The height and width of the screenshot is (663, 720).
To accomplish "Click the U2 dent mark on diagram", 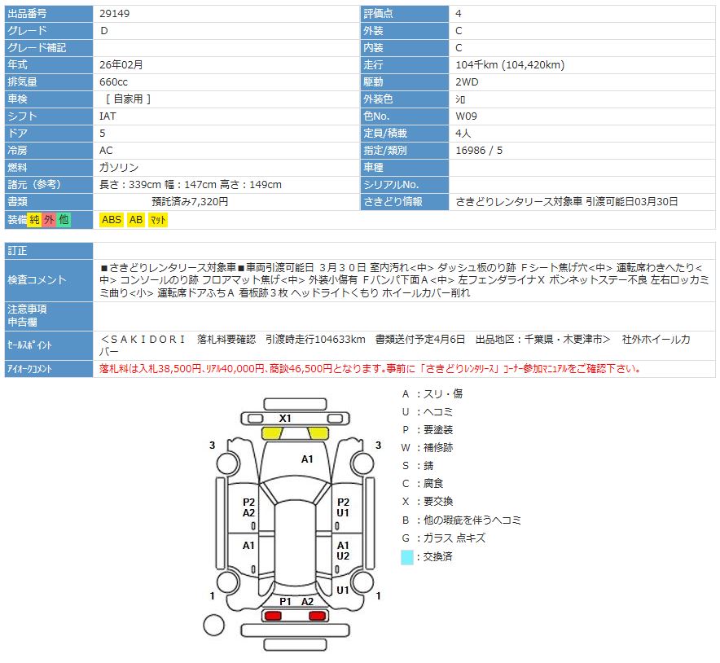I will tap(343, 555).
